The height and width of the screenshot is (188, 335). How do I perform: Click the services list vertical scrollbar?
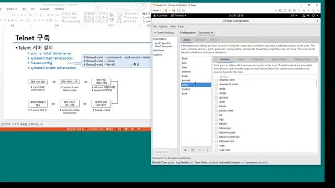pyautogui.click(x=316, y=83)
